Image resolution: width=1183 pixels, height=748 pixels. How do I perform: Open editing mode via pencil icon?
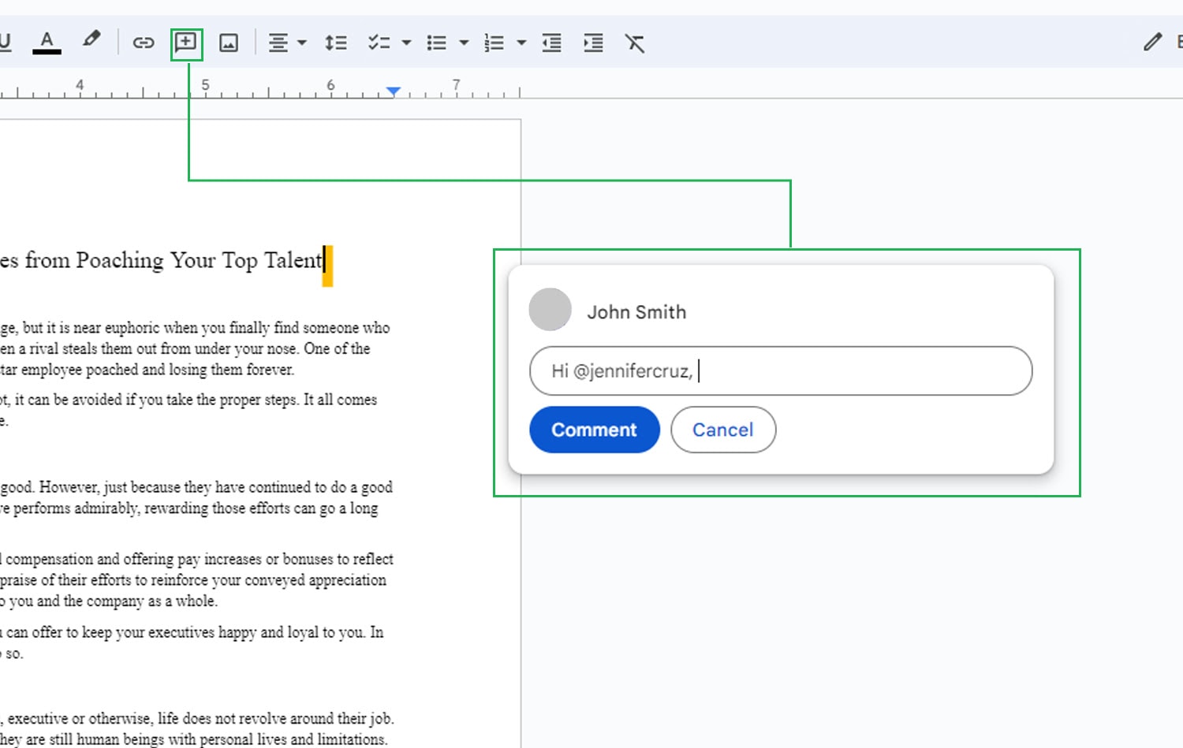pos(1152,43)
